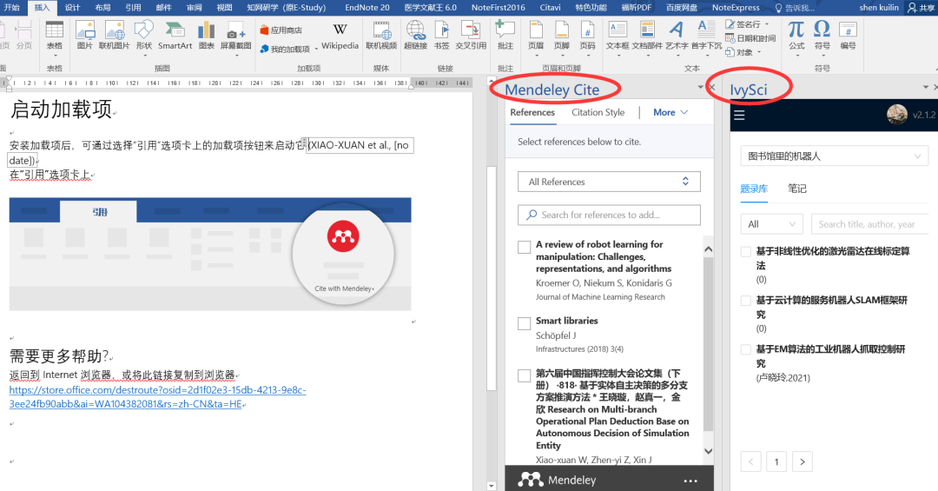
Task: Insert a table with the 表格 icon
Action: (55, 35)
